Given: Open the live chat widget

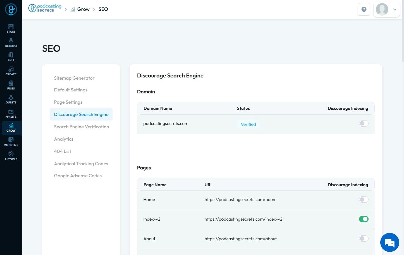Looking at the screenshot, I should (389, 242).
